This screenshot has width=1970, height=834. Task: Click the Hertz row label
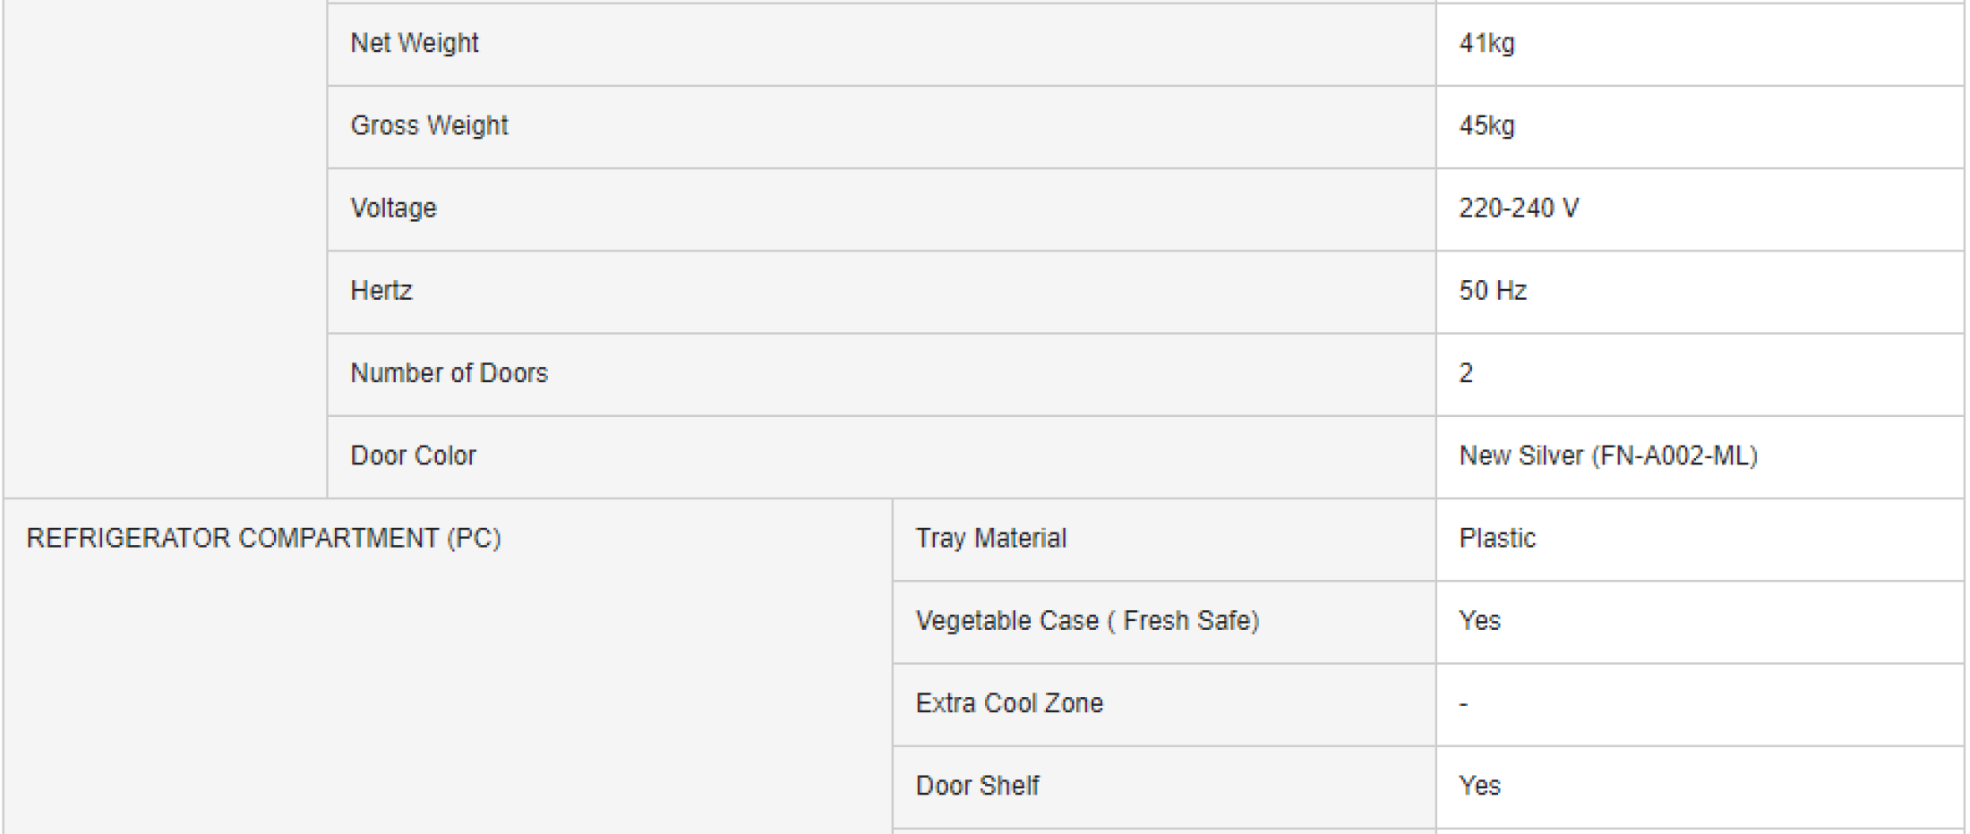point(381,291)
